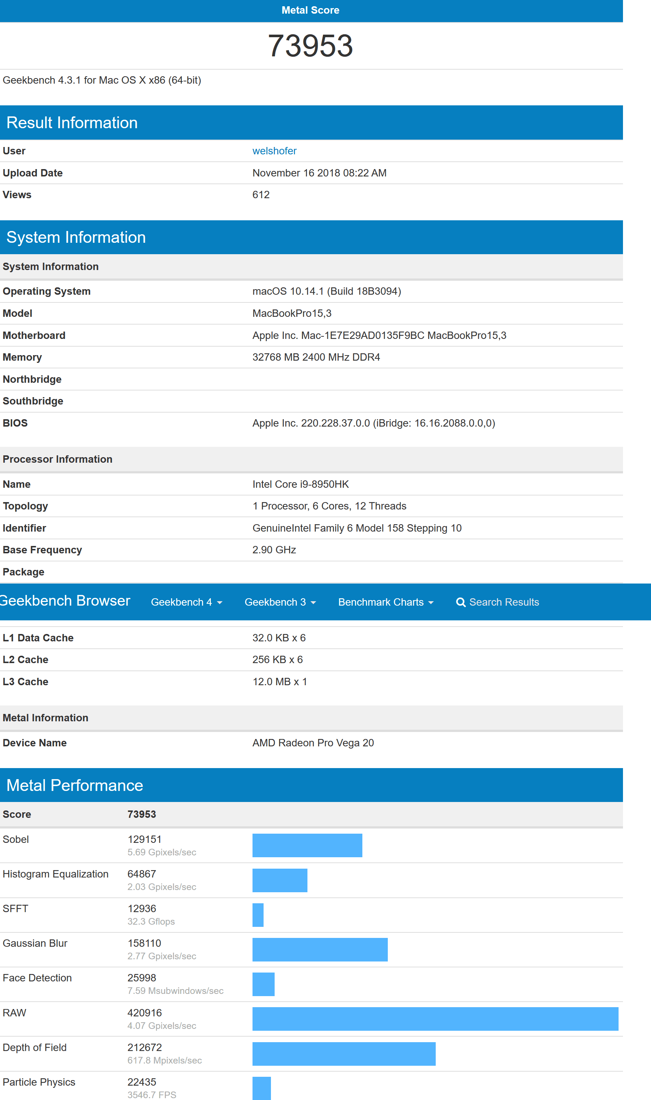Screen dimensions: 651x1100
Task: Click the Identifier GenuineIntel Family 6 value
Action: pos(357,528)
